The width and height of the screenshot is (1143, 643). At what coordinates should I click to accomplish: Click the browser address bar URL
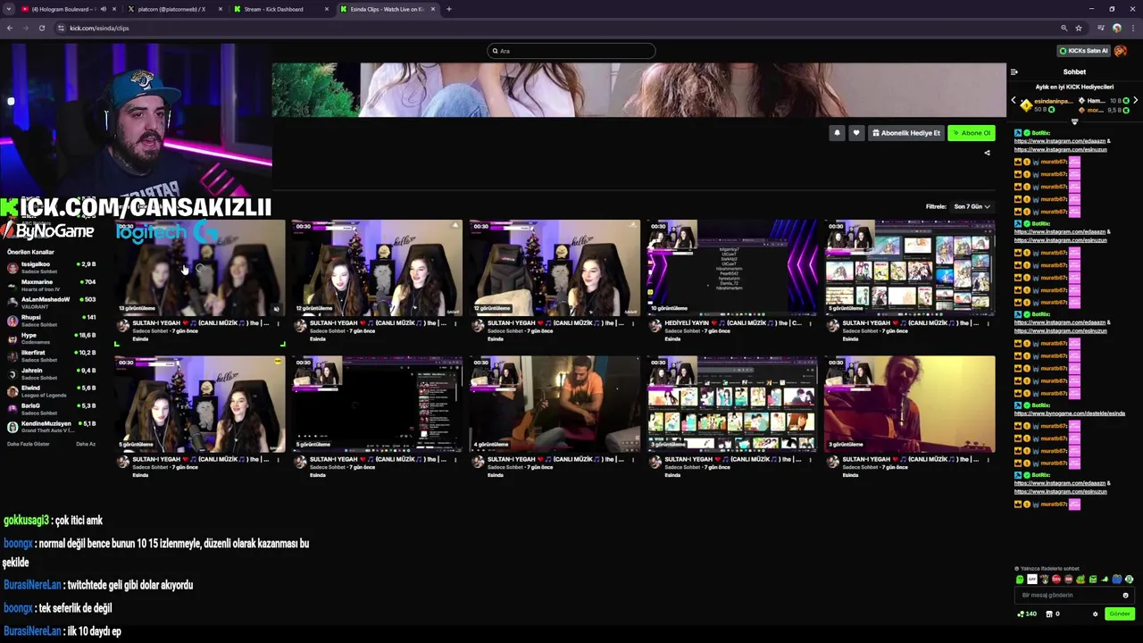pos(99,28)
